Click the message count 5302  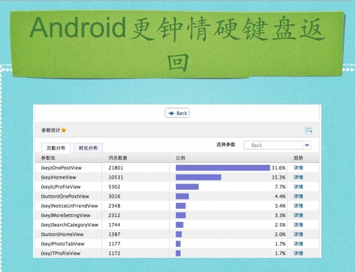point(115,187)
